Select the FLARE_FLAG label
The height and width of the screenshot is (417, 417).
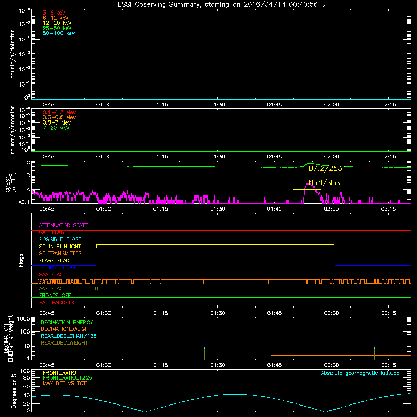point(54,260)
